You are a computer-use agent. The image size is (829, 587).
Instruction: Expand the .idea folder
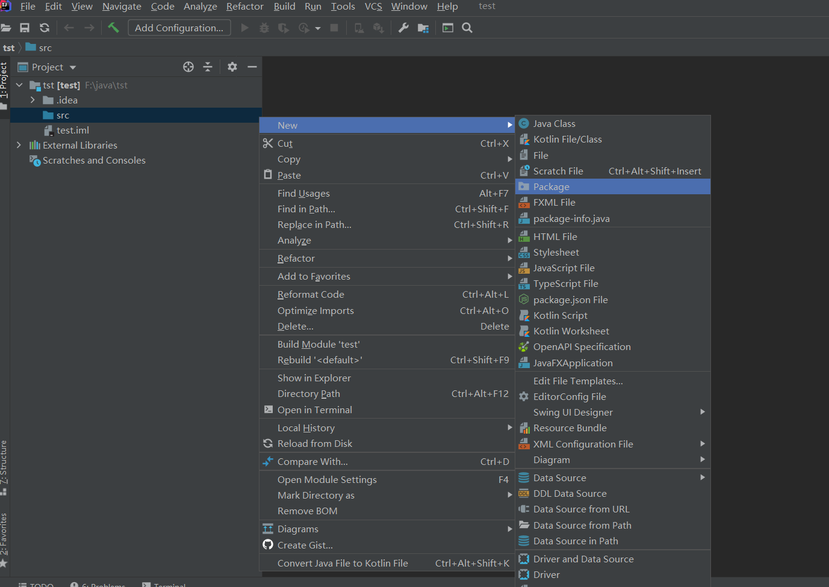point(33,100)
